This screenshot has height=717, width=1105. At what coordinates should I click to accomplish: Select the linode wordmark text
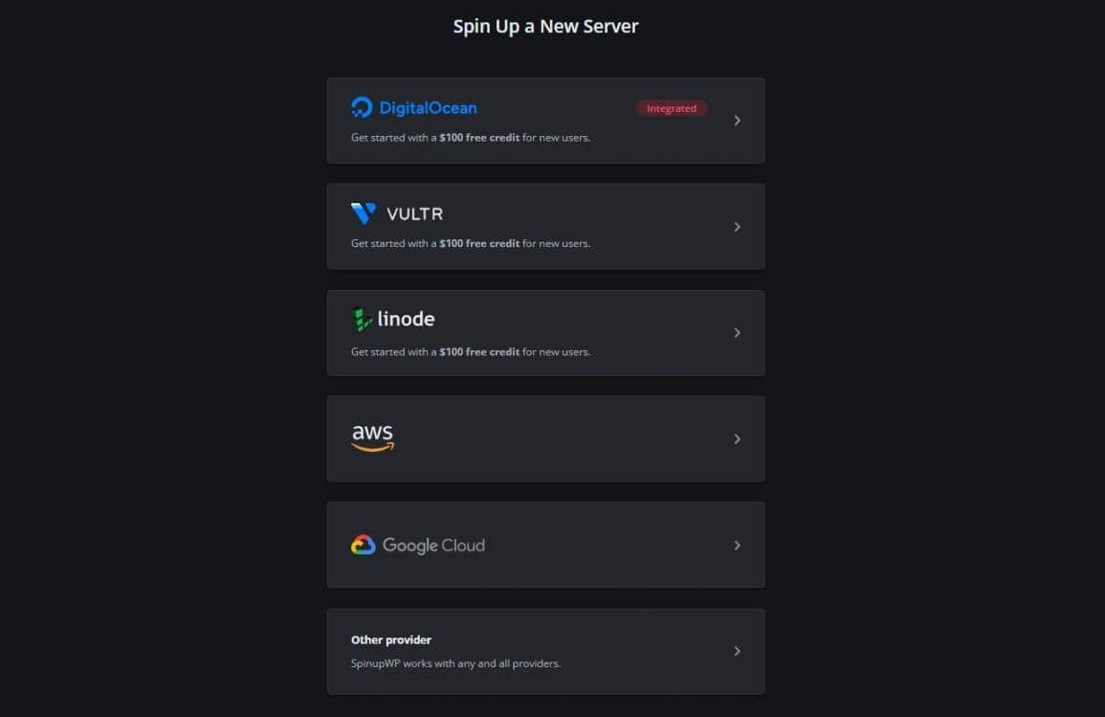coord(406,320)
